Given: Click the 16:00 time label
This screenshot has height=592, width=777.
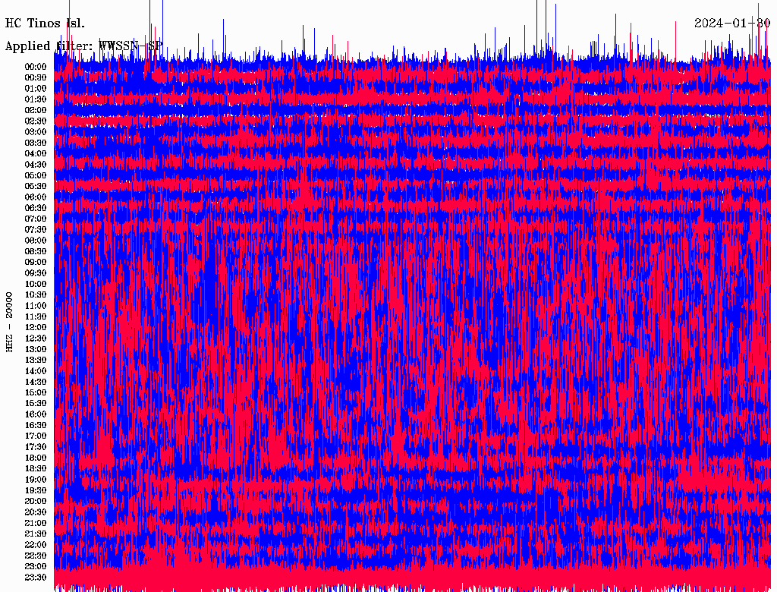Looking at the screenshot, I should coord(36,414).
